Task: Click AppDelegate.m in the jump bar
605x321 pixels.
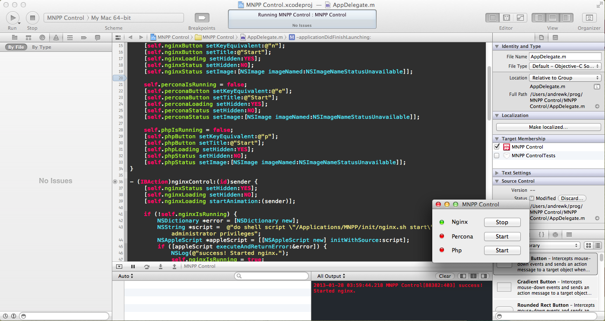Action: coord(262,37)
